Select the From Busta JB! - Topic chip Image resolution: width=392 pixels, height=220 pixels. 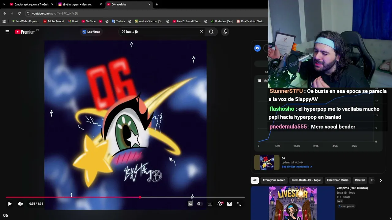tap(306, 180)
